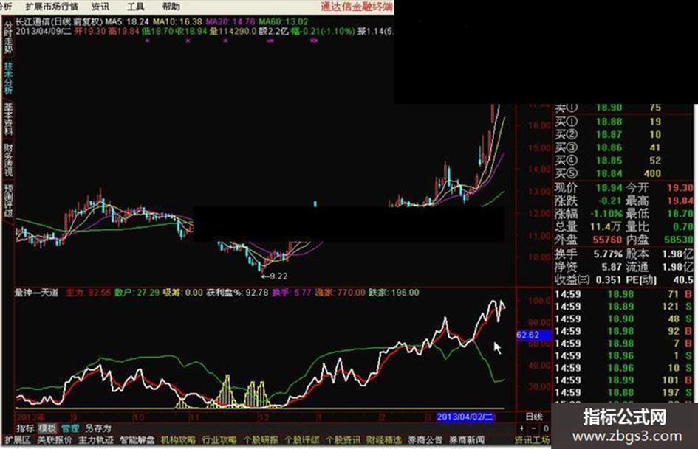698x449 pixels.
Task: Click the 净资 5.87 value
Action: point(611,267)
